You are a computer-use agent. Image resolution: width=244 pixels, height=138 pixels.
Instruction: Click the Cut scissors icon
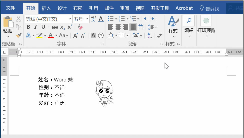(18, 19)
